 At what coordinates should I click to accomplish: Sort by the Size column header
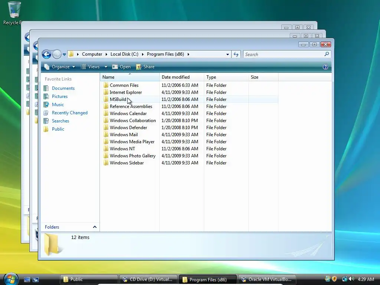click(263, 77)
